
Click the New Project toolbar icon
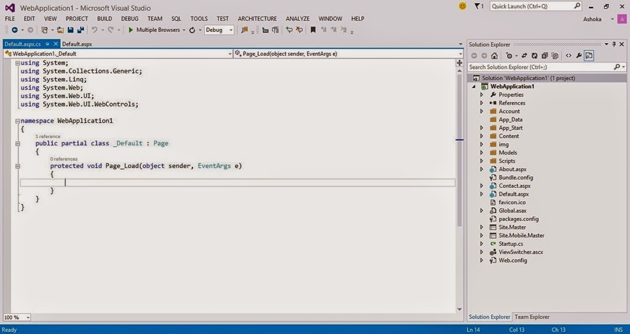[x=44, y=30]
